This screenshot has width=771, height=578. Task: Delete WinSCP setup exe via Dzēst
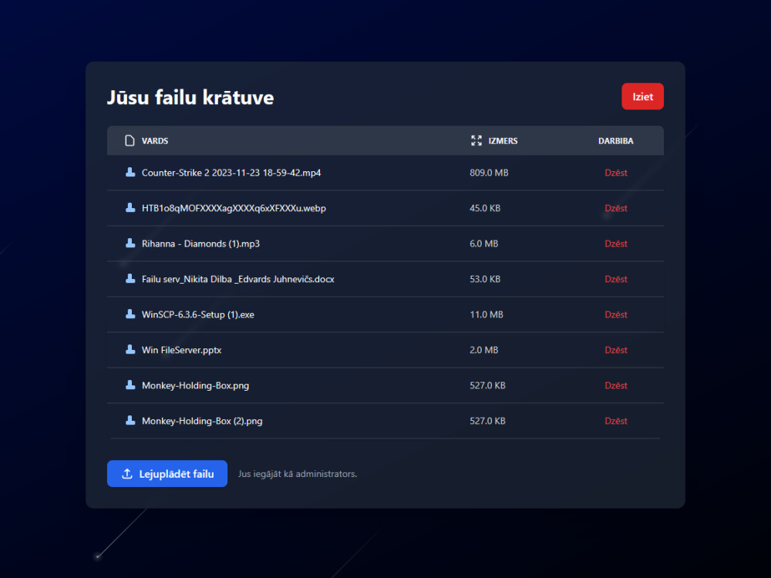(x=615, y=314)
